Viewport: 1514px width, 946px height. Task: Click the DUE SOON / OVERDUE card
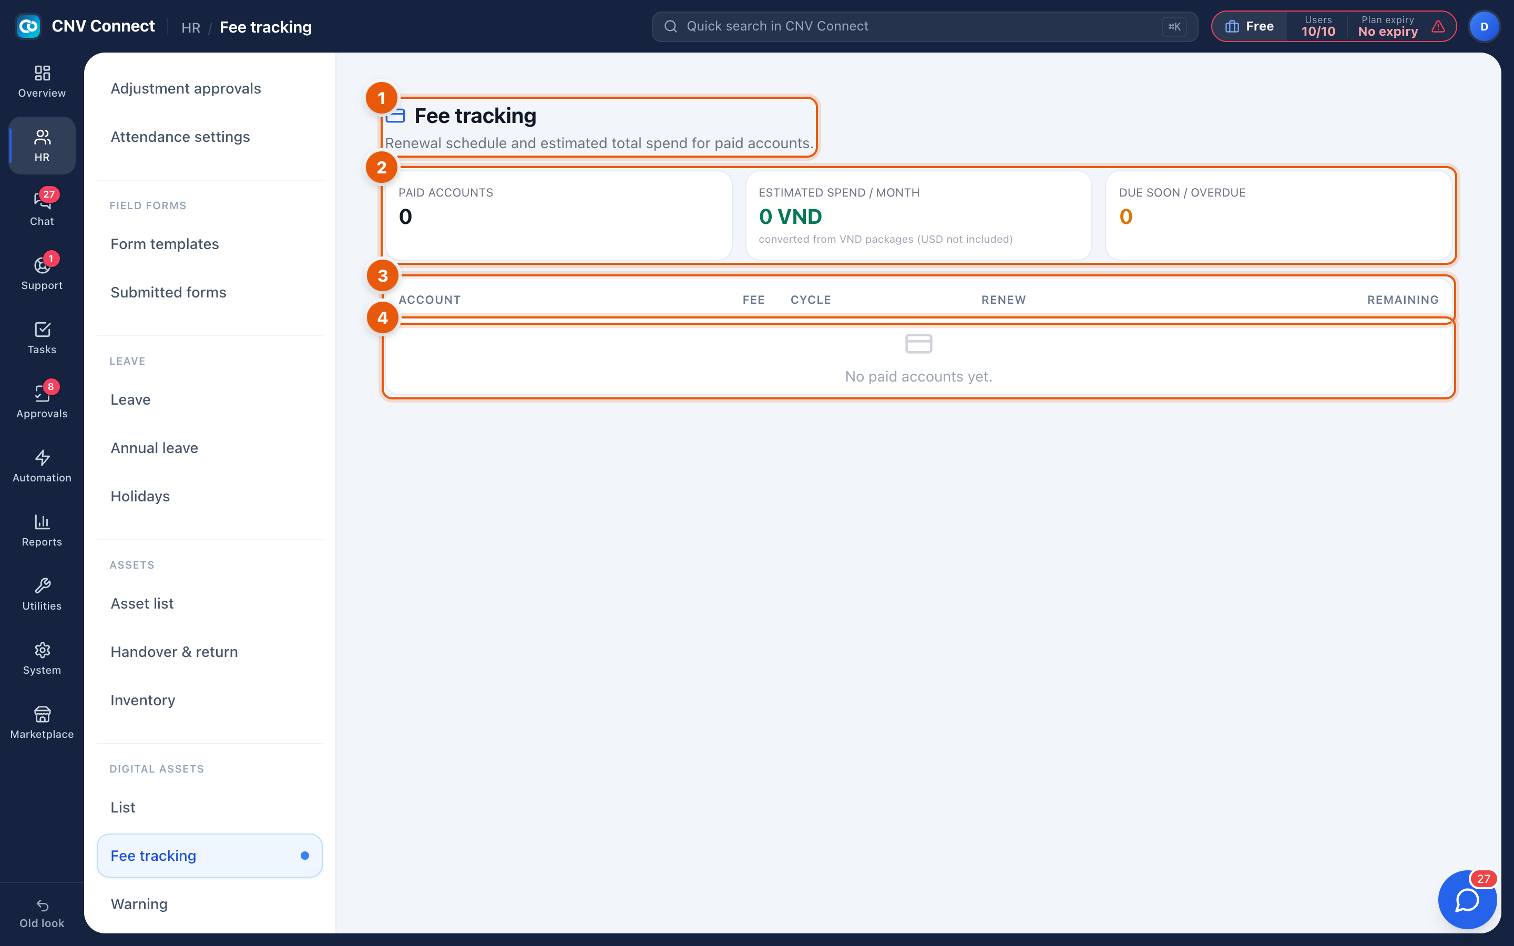(x=1279, y=215)
